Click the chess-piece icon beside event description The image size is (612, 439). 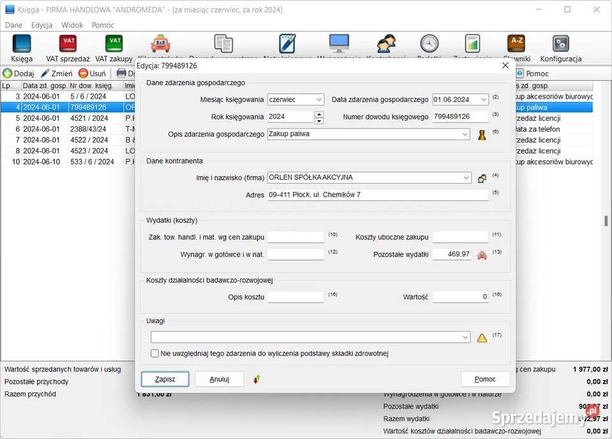[x=483, y=134]
